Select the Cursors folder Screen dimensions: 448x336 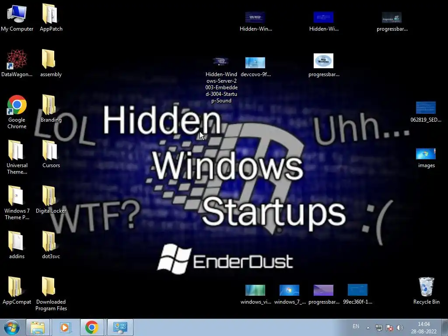(x=51, y=154)
